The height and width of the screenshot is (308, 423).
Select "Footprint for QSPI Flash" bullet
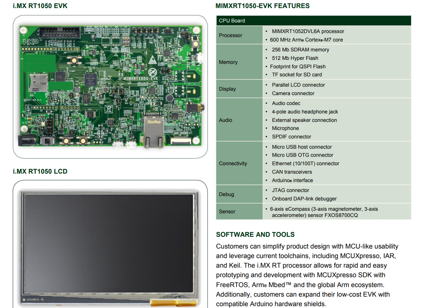[298, 66]
